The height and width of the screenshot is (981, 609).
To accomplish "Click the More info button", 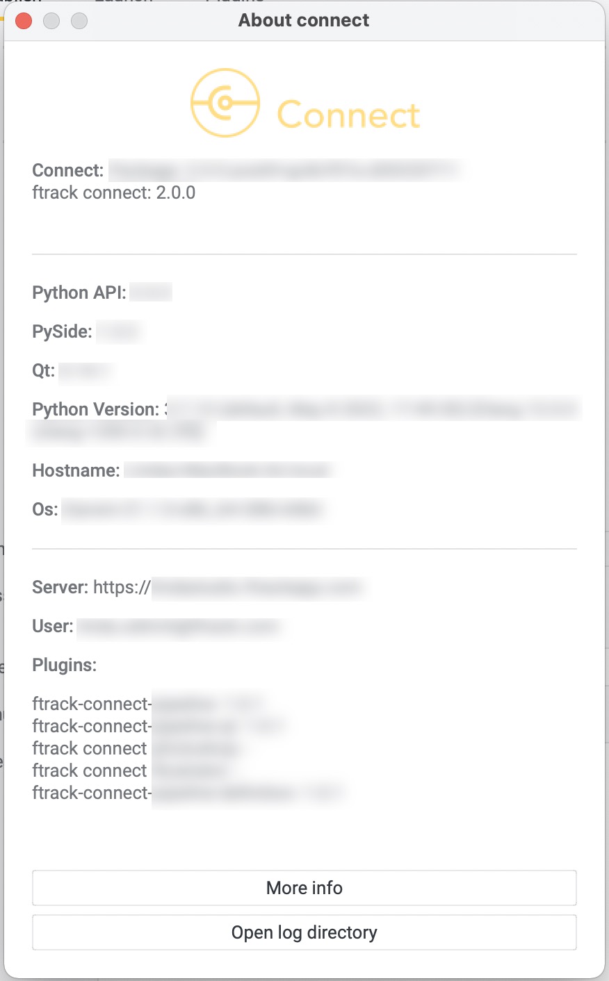I will click(x=304, y=888).
